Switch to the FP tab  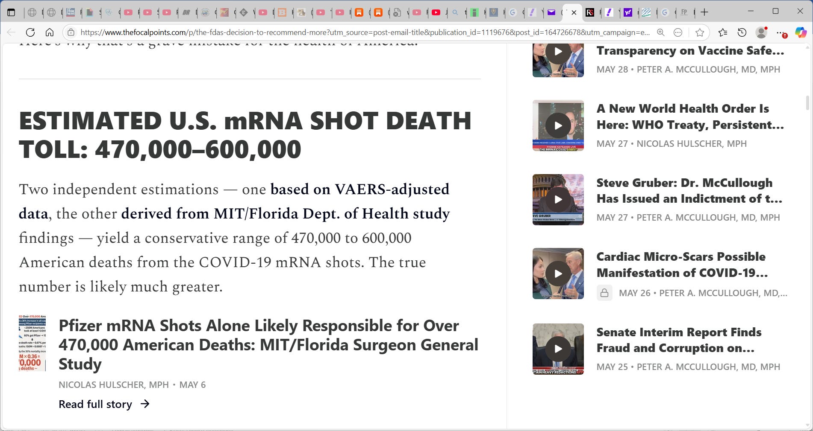[x=684, y=12]
